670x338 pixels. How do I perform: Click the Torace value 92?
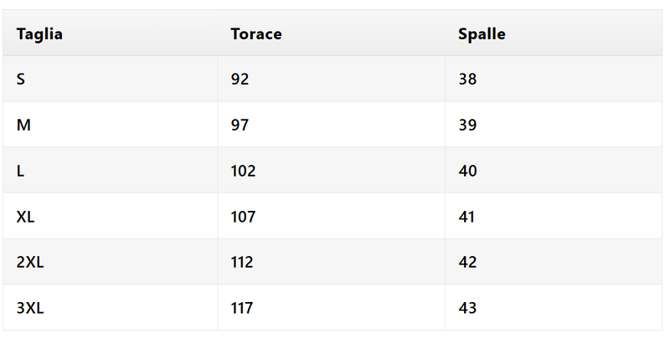point(240,79)
